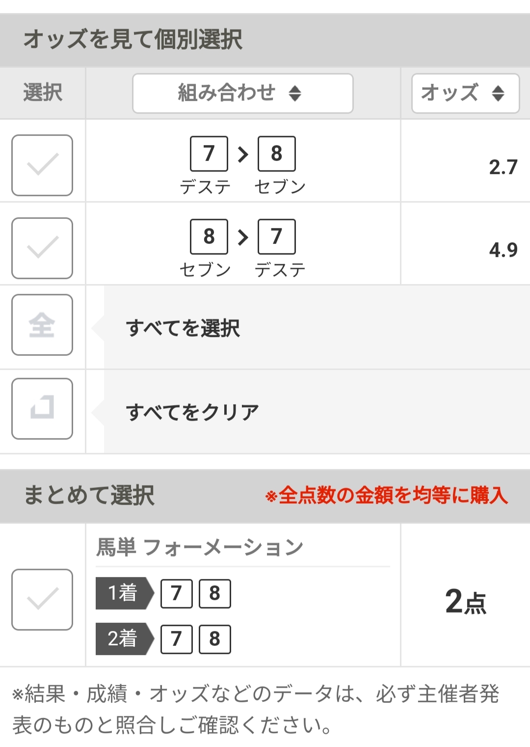Click the clear-all icon box
The width and height of the screenshot is (530, 747).
pos(42,408)
